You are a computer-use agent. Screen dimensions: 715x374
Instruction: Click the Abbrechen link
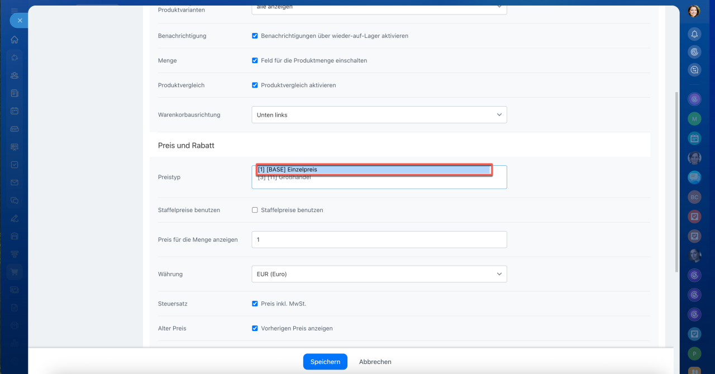click(375, 362)
